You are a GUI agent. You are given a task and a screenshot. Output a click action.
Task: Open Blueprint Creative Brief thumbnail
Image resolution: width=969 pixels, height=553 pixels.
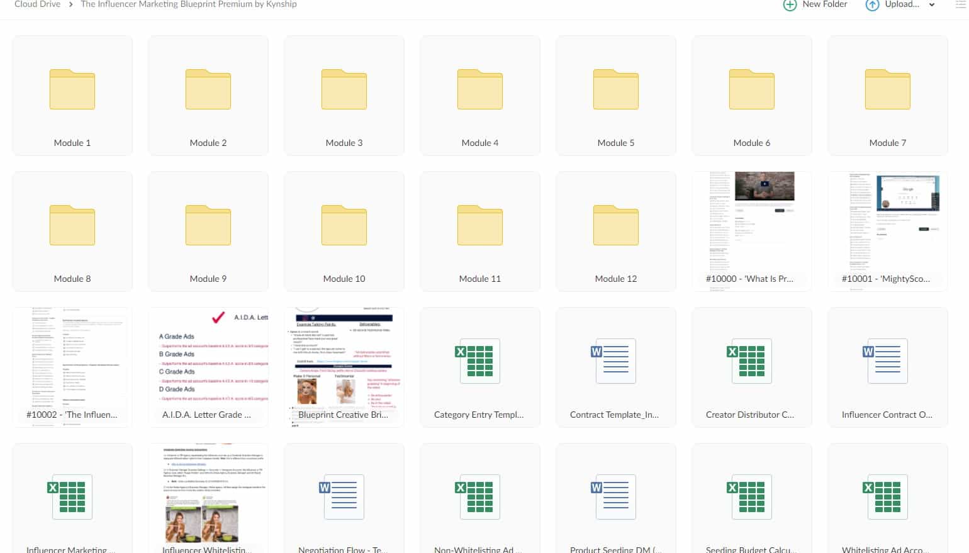(344, 367)
